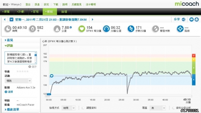Toggle the 資料分段分析 checkbox
This screenshot has width=201, height=113.
pos(174,108)
